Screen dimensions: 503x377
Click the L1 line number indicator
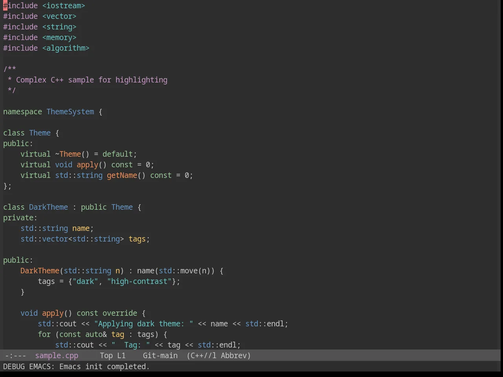121,356
